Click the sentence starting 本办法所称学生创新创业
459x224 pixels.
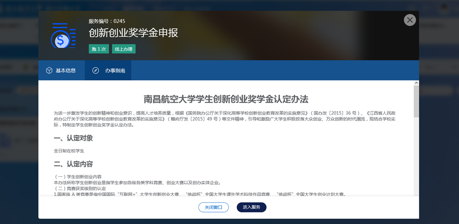click(137, 183)
